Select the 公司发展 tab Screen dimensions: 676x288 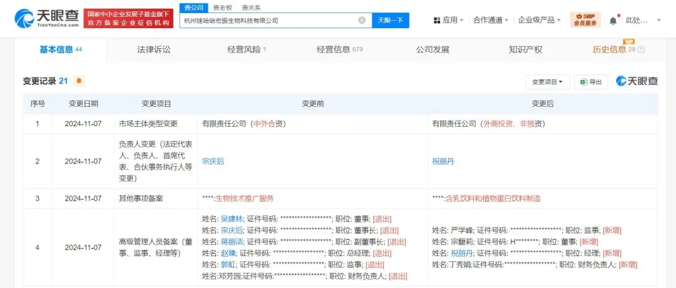433,49
